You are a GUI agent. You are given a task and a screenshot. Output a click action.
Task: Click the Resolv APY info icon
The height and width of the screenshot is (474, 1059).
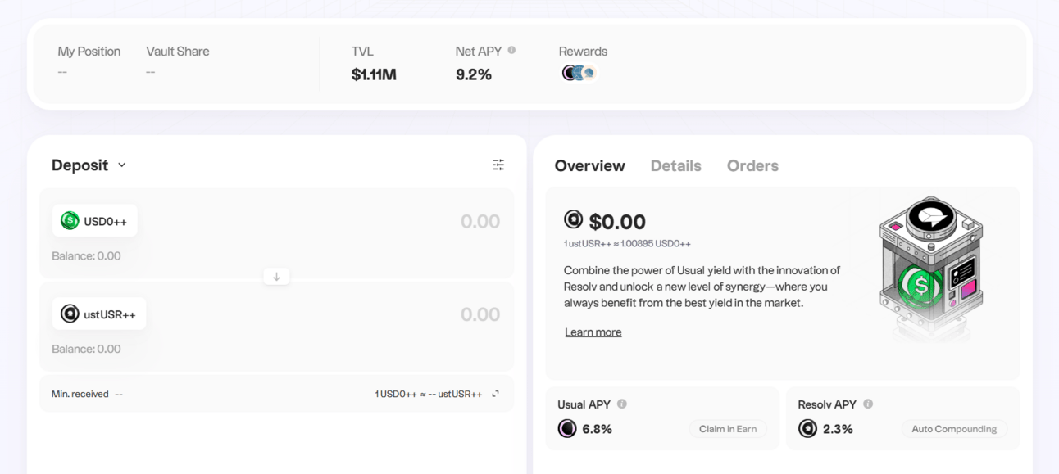tap(868, 404)
